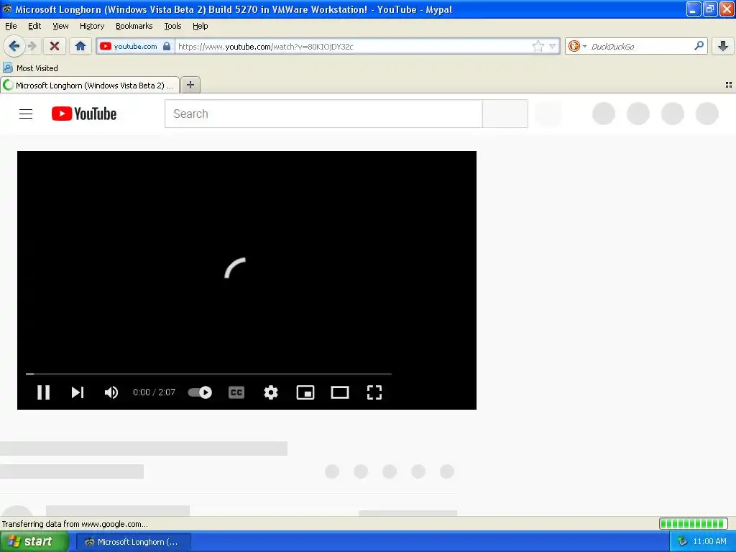Open the YouTube hamburger guide menu

pos(26,114)
